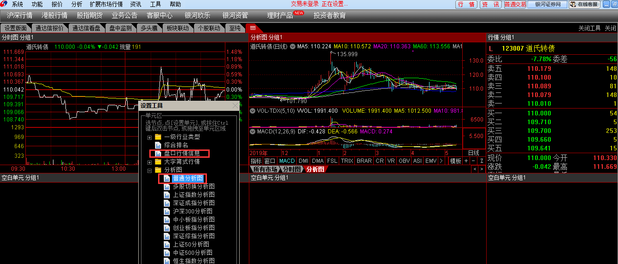618x264 pixels.
Task: Expand the 一级行业类型 tree node
Action: click(x=149, y=137)
